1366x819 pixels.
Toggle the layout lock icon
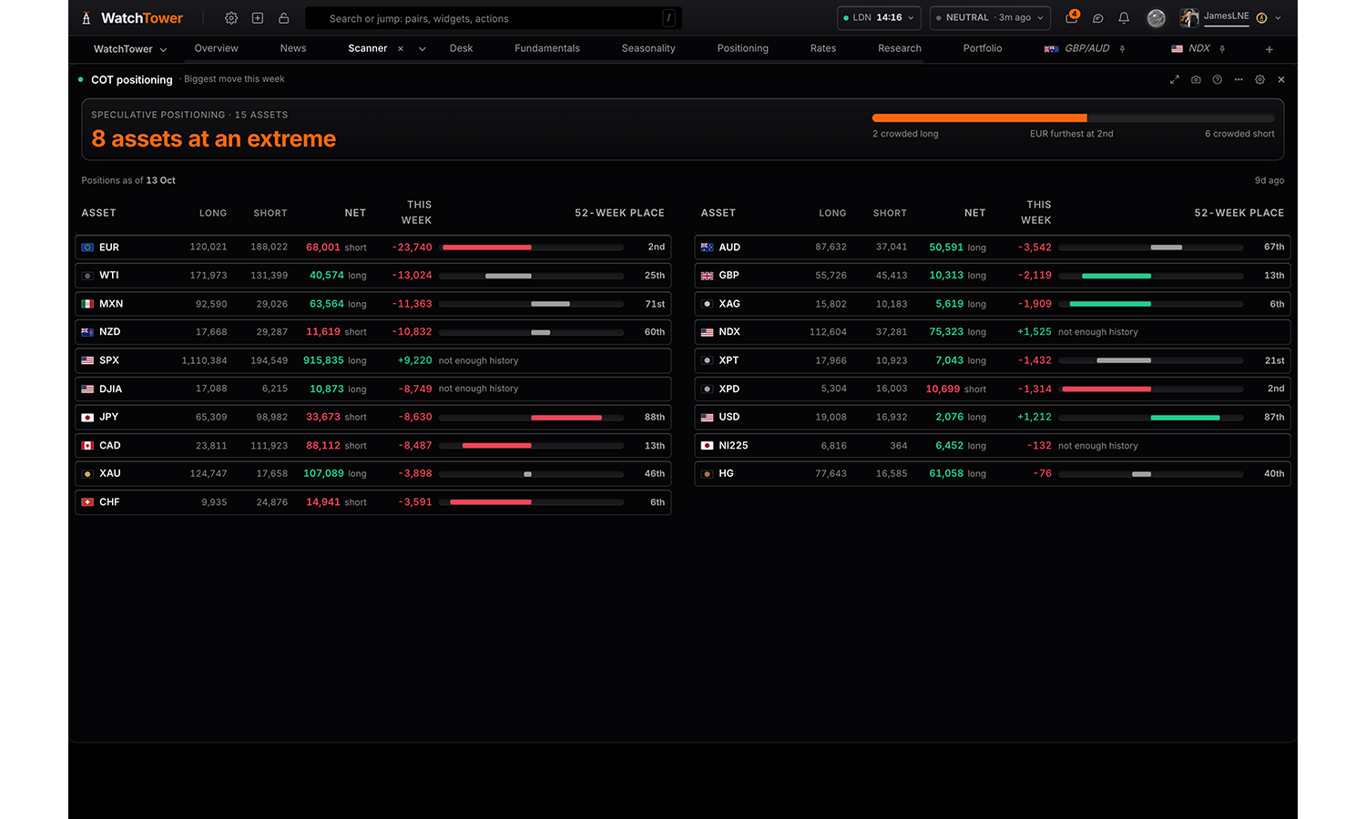tap(284, 18)
